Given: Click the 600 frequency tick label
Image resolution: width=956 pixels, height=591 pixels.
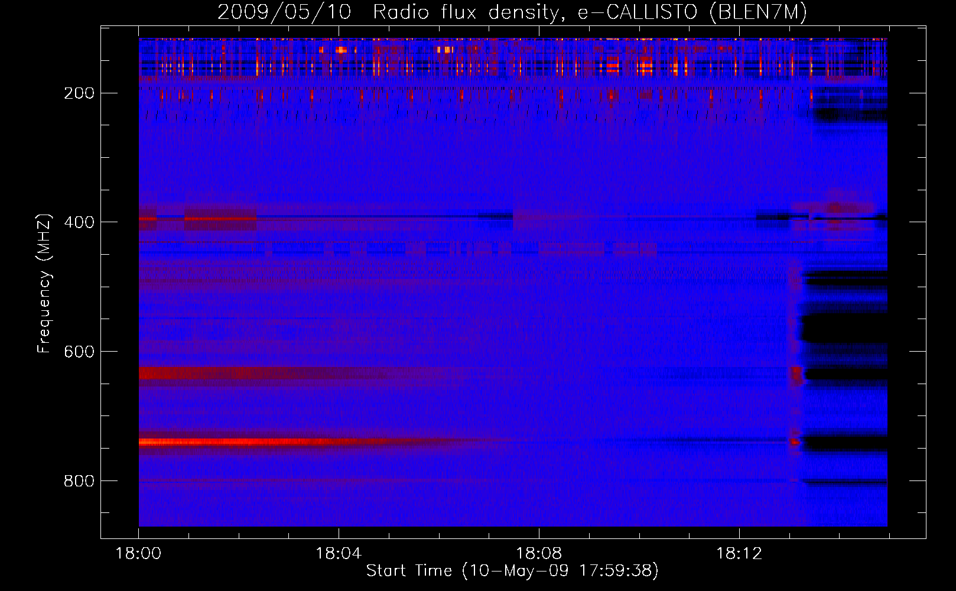Looking at the screenshot, I should [79, 352].
